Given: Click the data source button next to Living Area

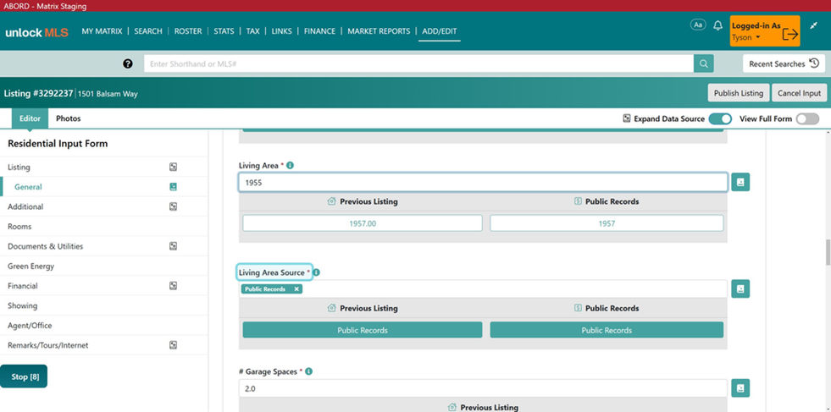Looking at the screenshot, I should tap(740, 182).
